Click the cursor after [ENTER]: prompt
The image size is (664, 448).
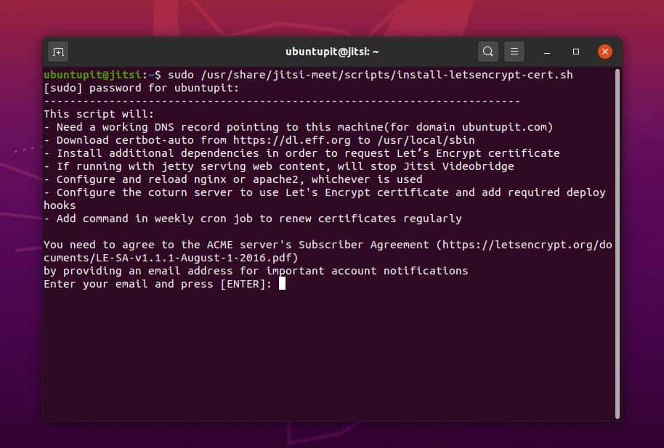[x=282, y=283]
